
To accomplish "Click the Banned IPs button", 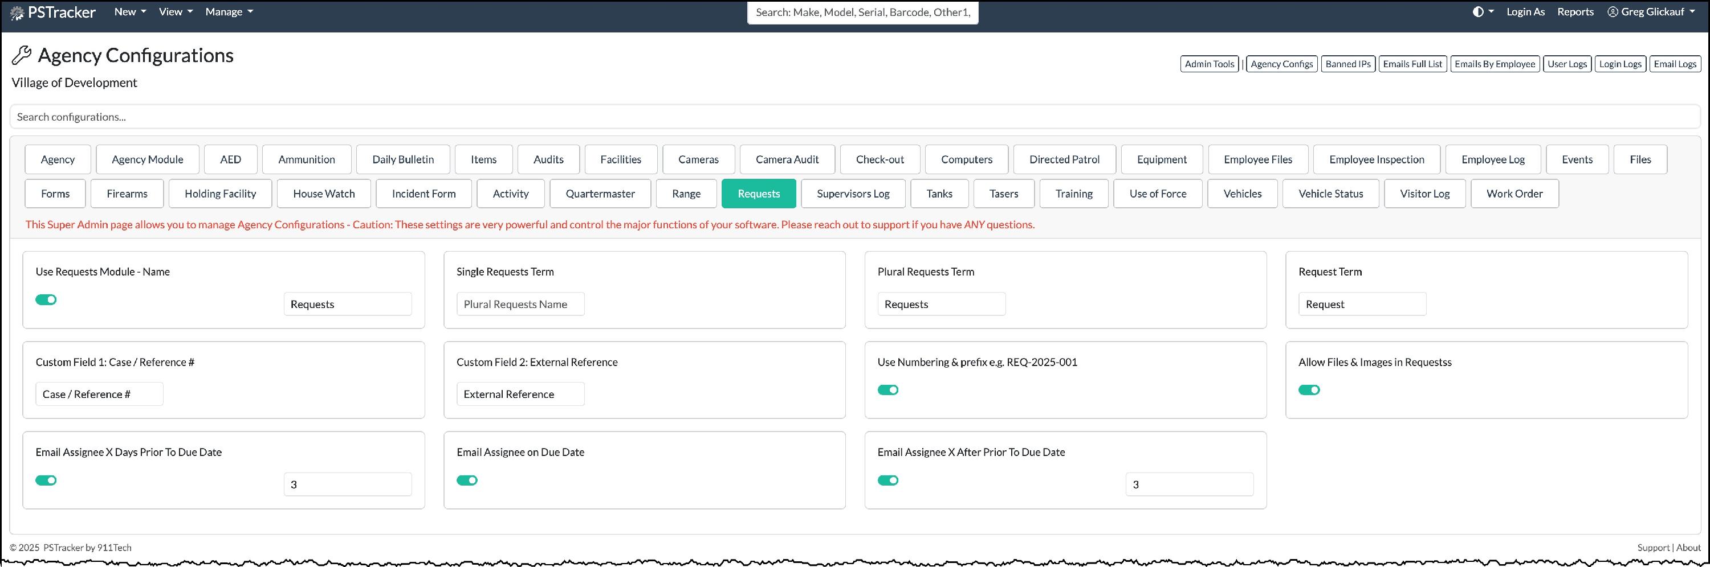I will click(x=1347, y=64).
